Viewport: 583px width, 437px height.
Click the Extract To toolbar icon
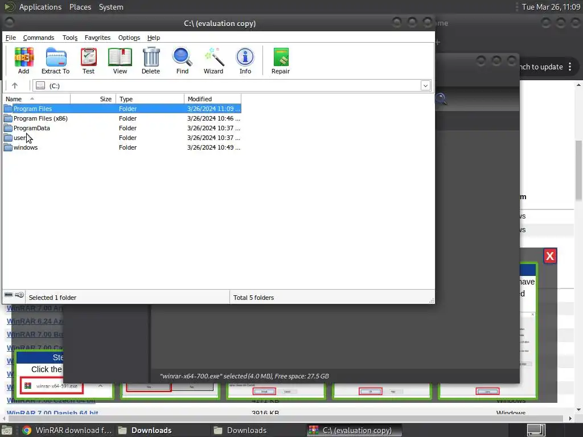tap(56, 57)
